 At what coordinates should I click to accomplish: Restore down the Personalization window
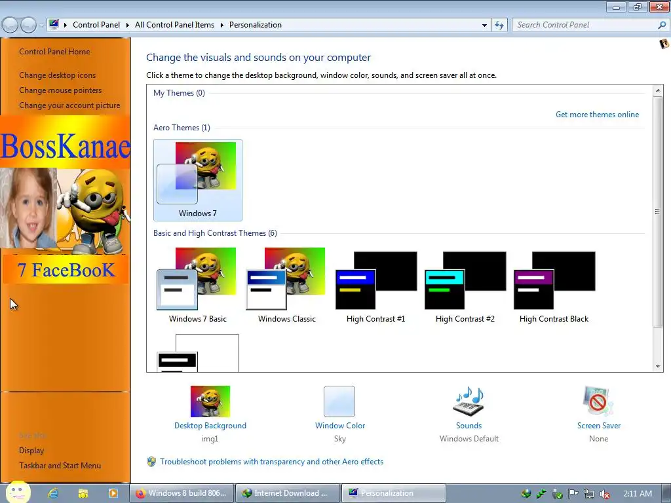[x=638, y=7]
